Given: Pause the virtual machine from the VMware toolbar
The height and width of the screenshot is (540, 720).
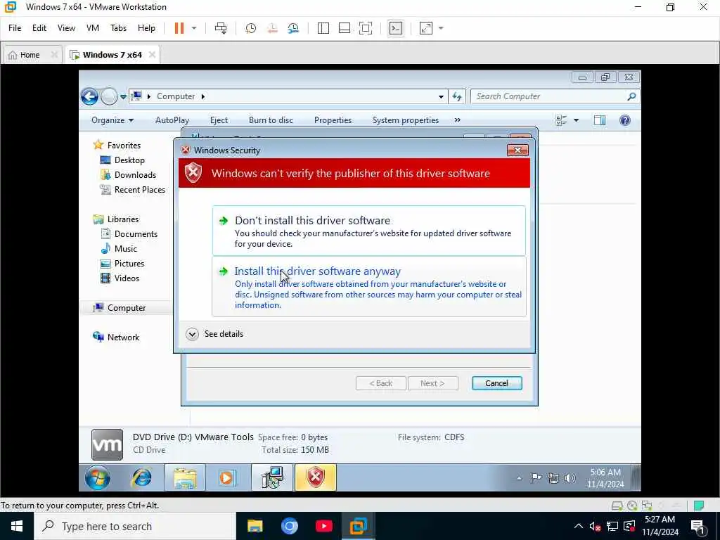Looking at the screenshot, I should click(x=179, y=28).
